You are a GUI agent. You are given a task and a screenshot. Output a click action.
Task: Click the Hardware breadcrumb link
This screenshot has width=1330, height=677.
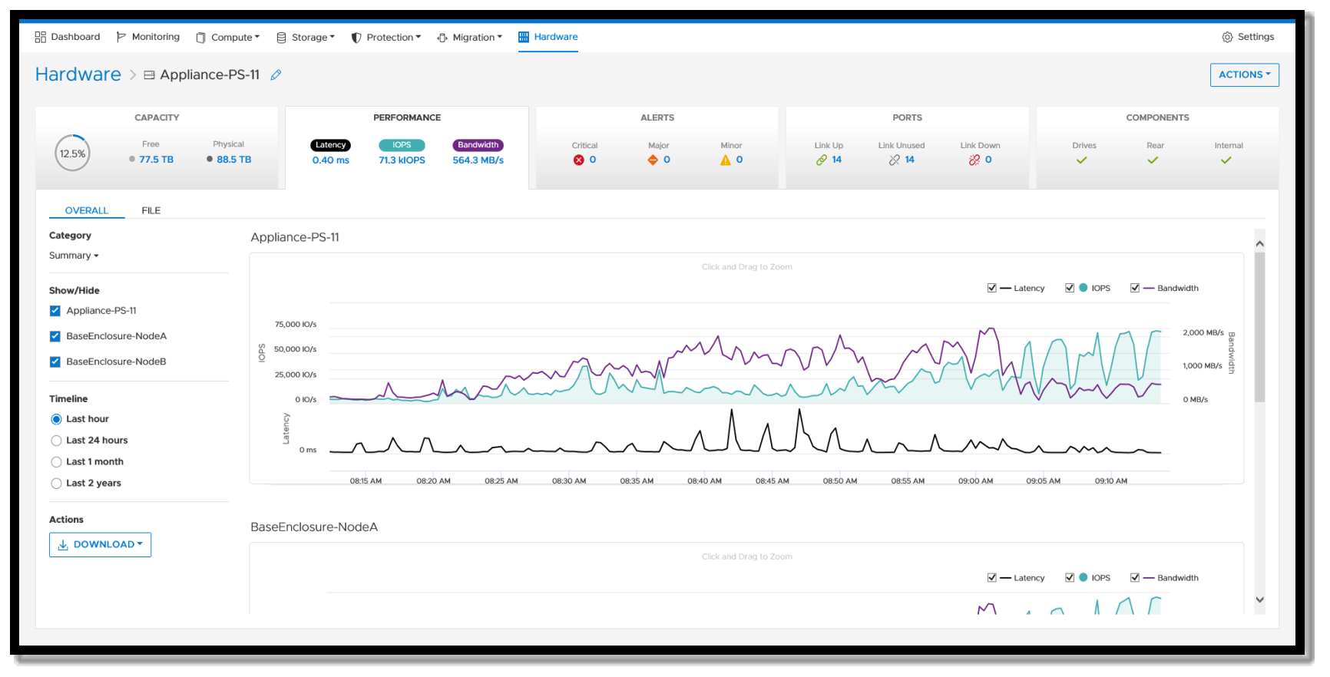coord(78,74)
